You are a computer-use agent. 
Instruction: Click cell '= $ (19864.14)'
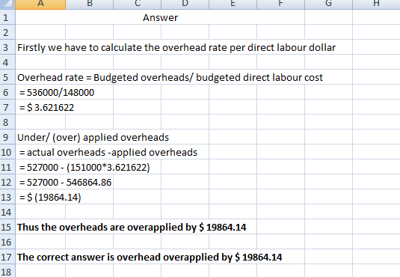40,197
